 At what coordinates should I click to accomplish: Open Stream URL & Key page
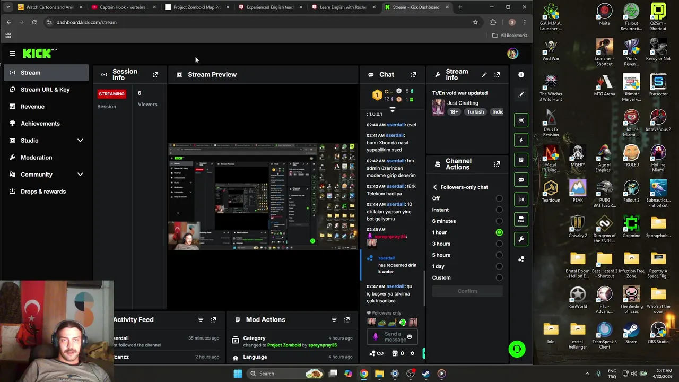[x=46, y=90]
